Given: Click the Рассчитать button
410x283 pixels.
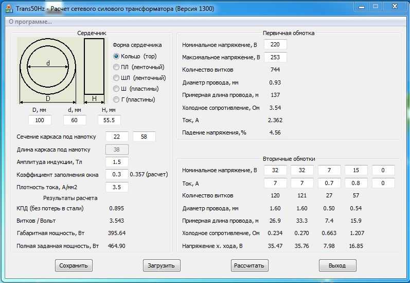Looking at the screenshot, I should coord(249,265).
